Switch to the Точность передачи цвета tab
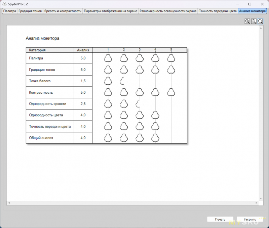Screen dimensions: 269x228 click(x=218, y=11)
